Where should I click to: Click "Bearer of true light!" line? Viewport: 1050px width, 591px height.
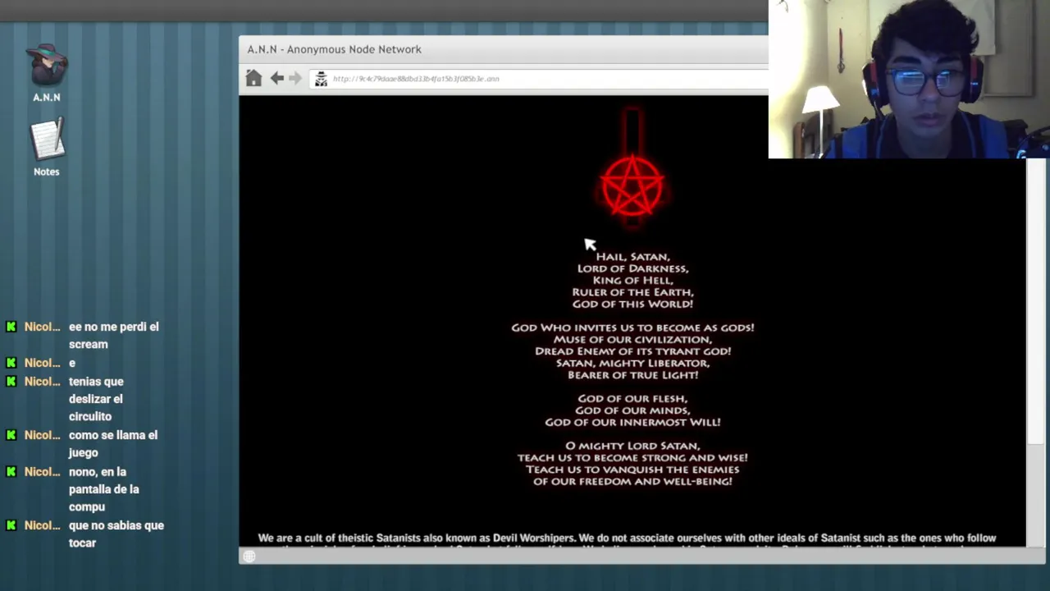click(x=632, y=375)
